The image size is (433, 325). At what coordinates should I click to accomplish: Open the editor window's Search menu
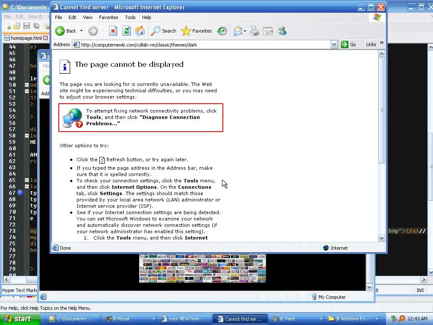point(36,17)
